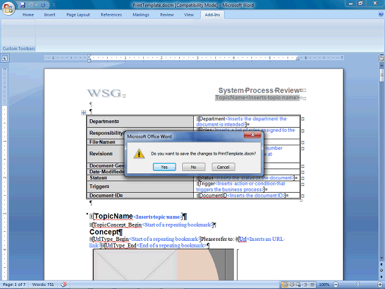
Task: Click the WSG logo in the header
Action: tap(104, 93)
